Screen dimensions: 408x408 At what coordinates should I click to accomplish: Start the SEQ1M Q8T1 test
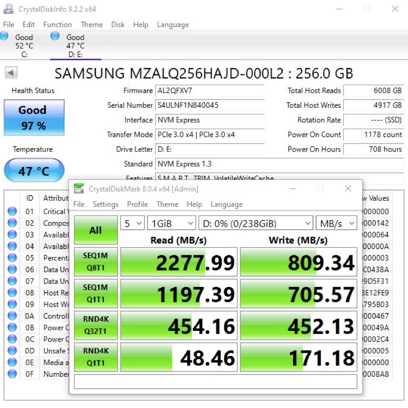96,261
